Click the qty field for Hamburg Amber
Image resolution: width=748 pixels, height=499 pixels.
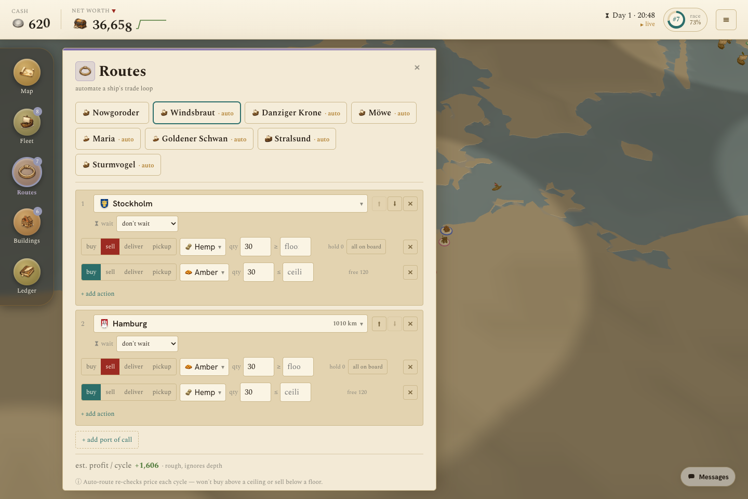[x=258, y=367]
